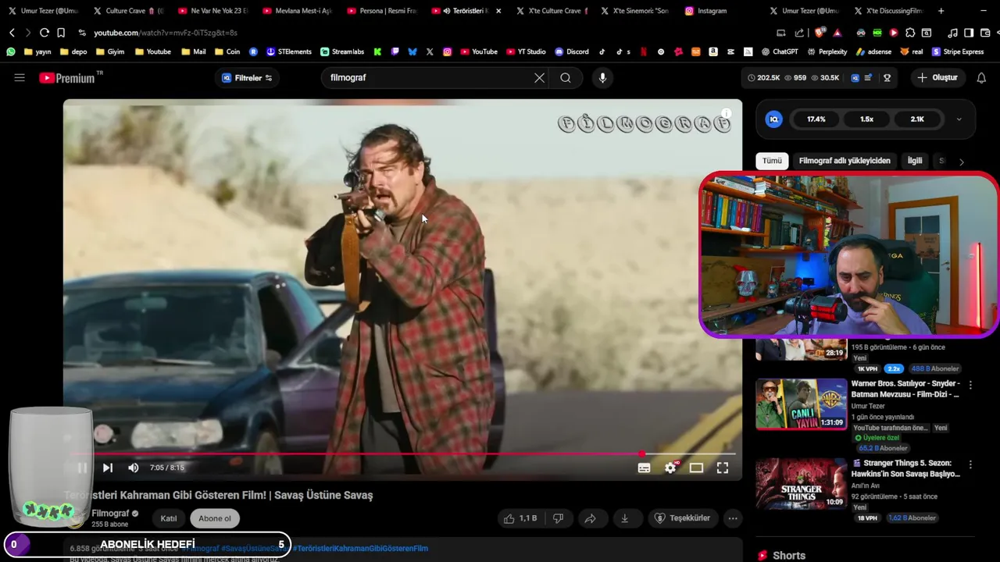Click the Brave shields icon

[x=820, y=33]
